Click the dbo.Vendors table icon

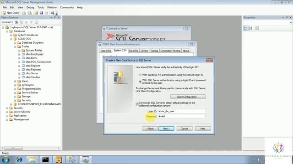point(23,77)
